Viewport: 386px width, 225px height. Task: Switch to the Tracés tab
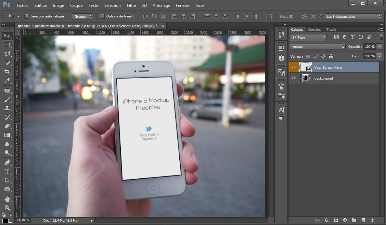tap(331, 29)
